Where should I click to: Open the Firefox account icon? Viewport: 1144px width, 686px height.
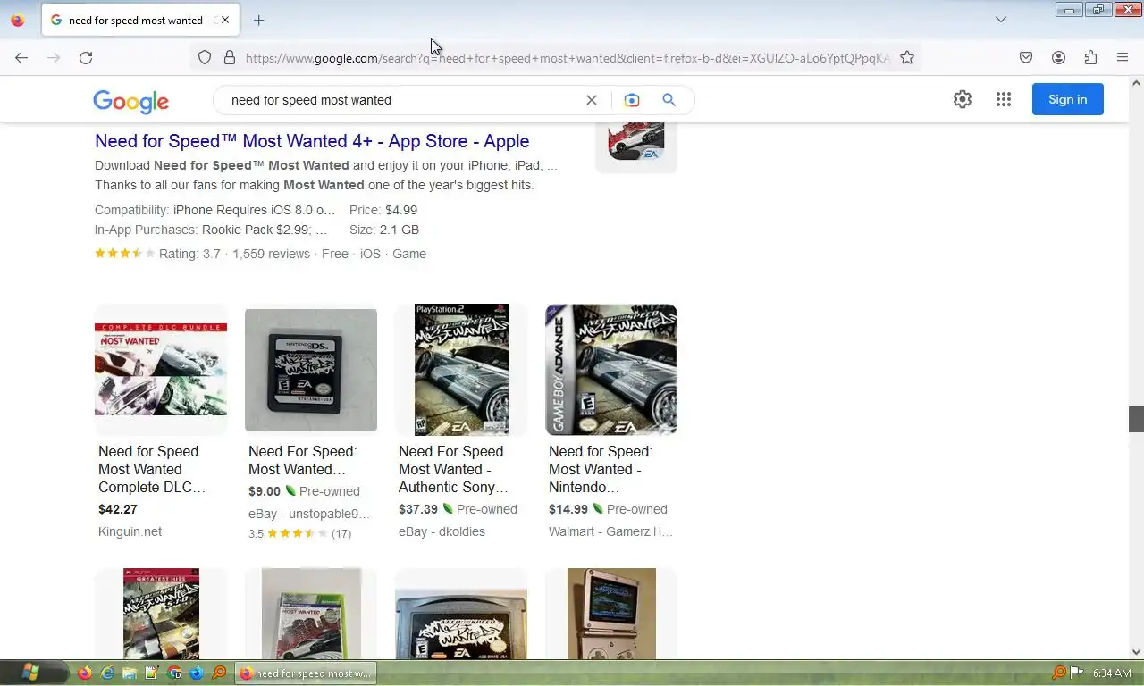tap(1058, 57)
